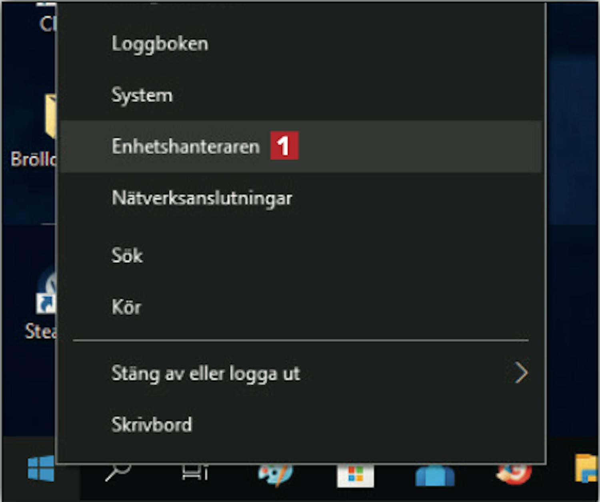
Task: Open the taskbar search magnifier icon
Action: 118,472
